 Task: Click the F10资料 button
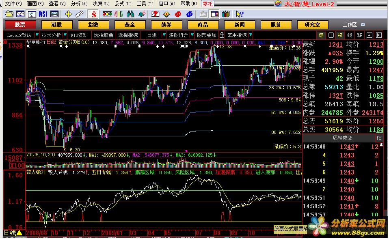[80, 35]
